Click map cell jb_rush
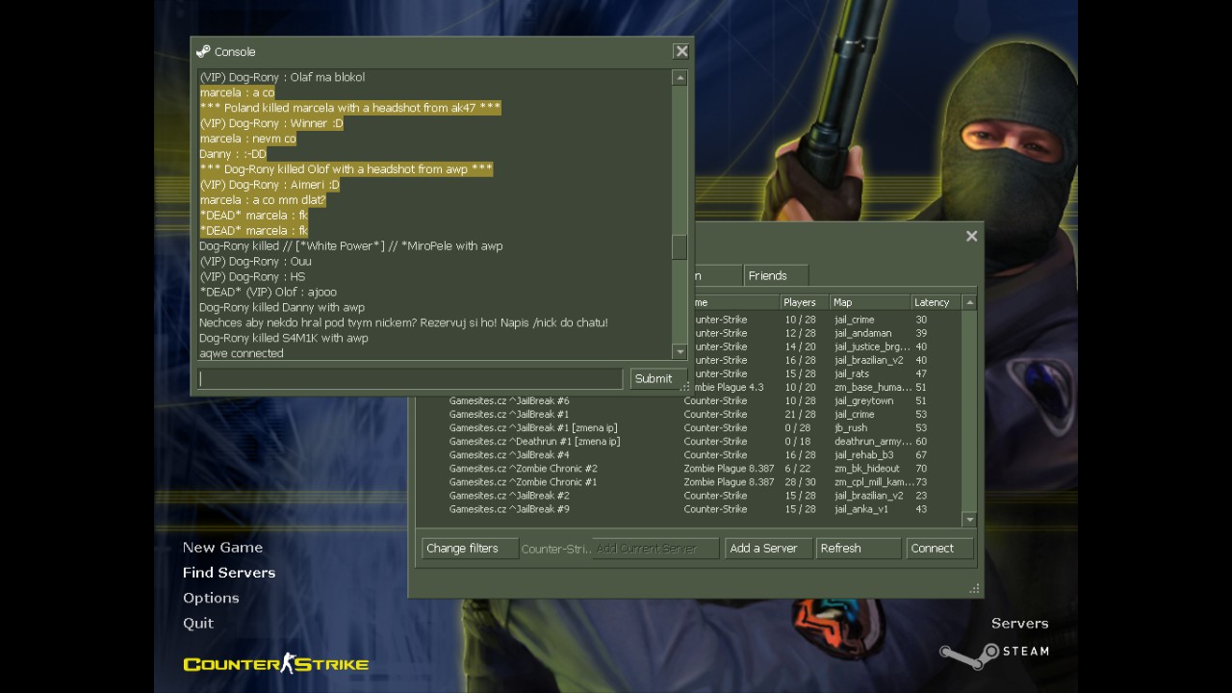Image resolution: width=1232 pixels, height=693 pixels. coord(851,428)
